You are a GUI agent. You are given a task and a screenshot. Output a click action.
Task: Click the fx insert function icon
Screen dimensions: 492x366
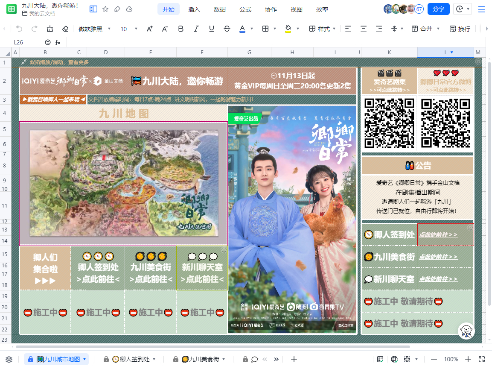tap(58, 42)
